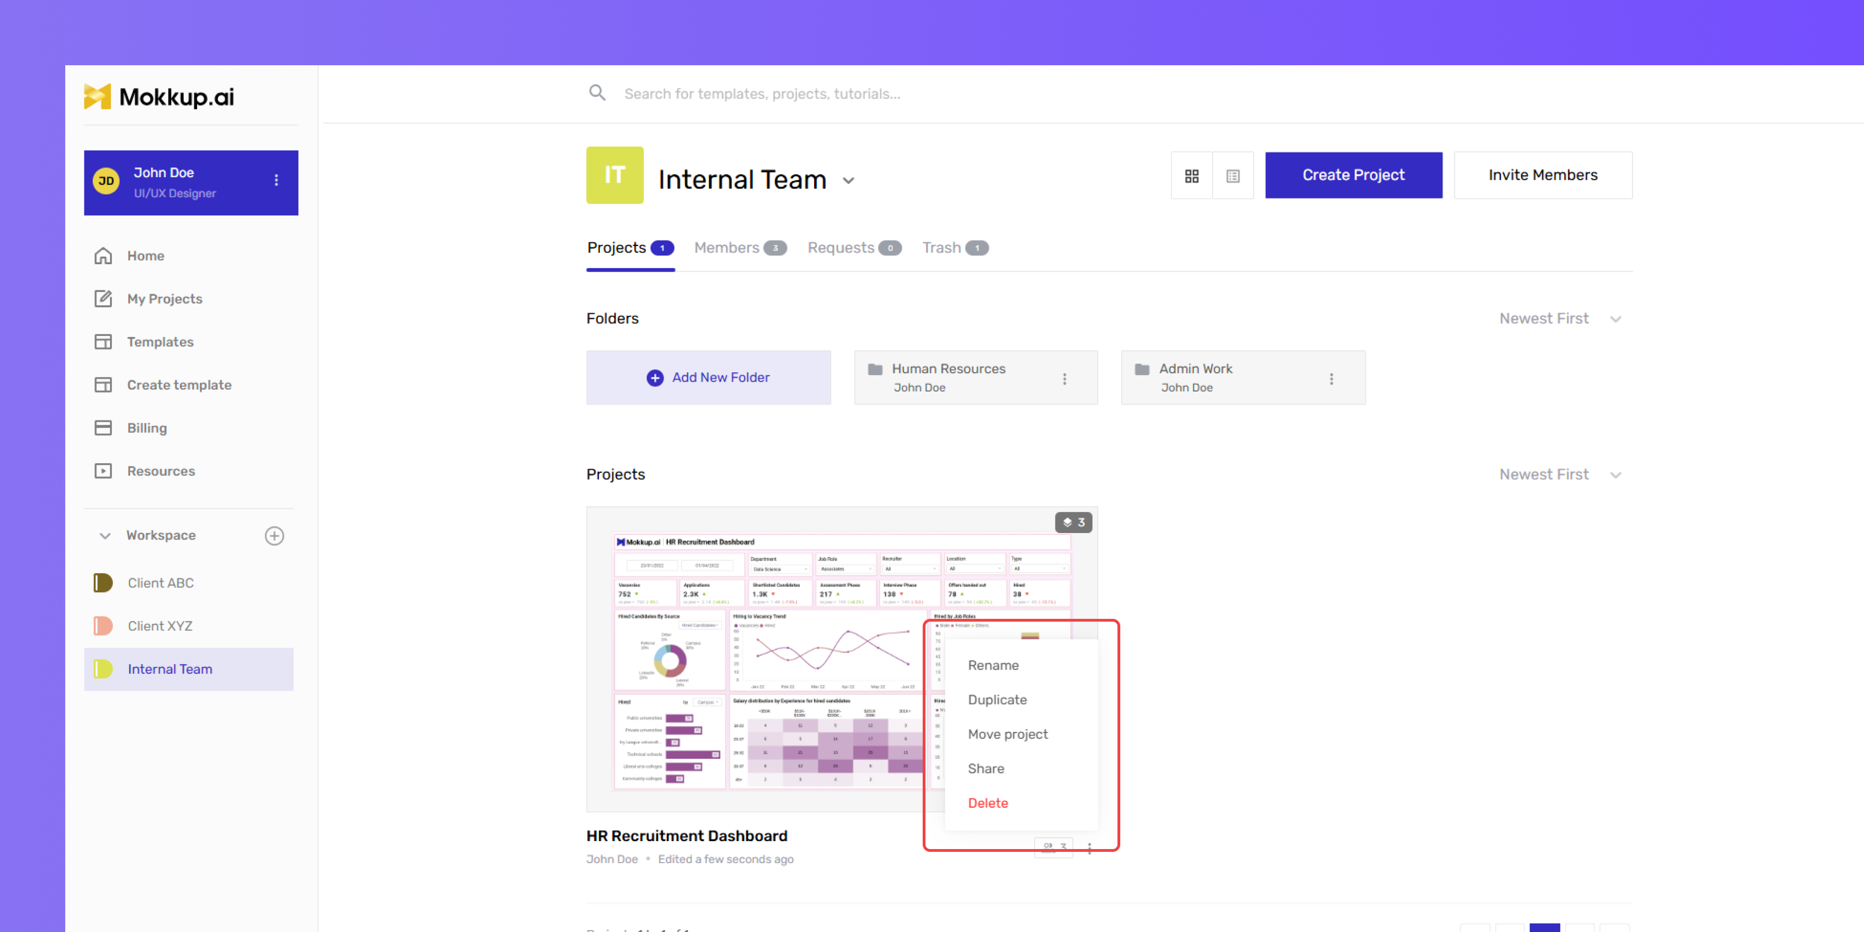The height and width of the screenshot is (932, 1864).
Task: Open Resources section
Action: (161, 471)
